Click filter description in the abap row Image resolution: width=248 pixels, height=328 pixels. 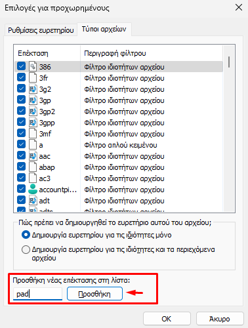[x=124, y=167]
